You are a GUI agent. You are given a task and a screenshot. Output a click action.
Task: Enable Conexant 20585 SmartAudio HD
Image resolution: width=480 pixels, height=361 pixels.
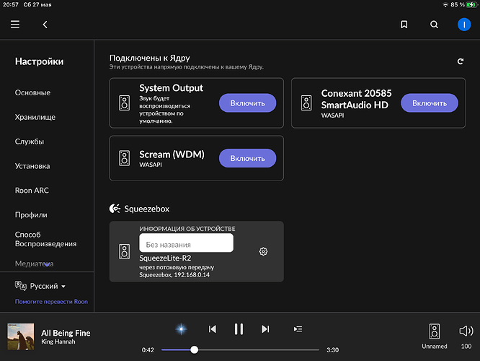pyautogui.click(x=429, y=103)
